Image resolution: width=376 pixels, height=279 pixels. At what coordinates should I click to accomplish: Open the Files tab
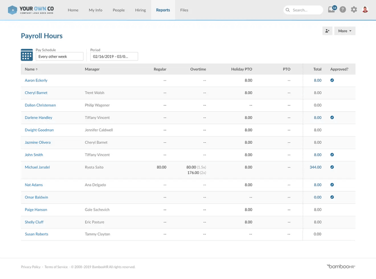click(x=184, y=10)
